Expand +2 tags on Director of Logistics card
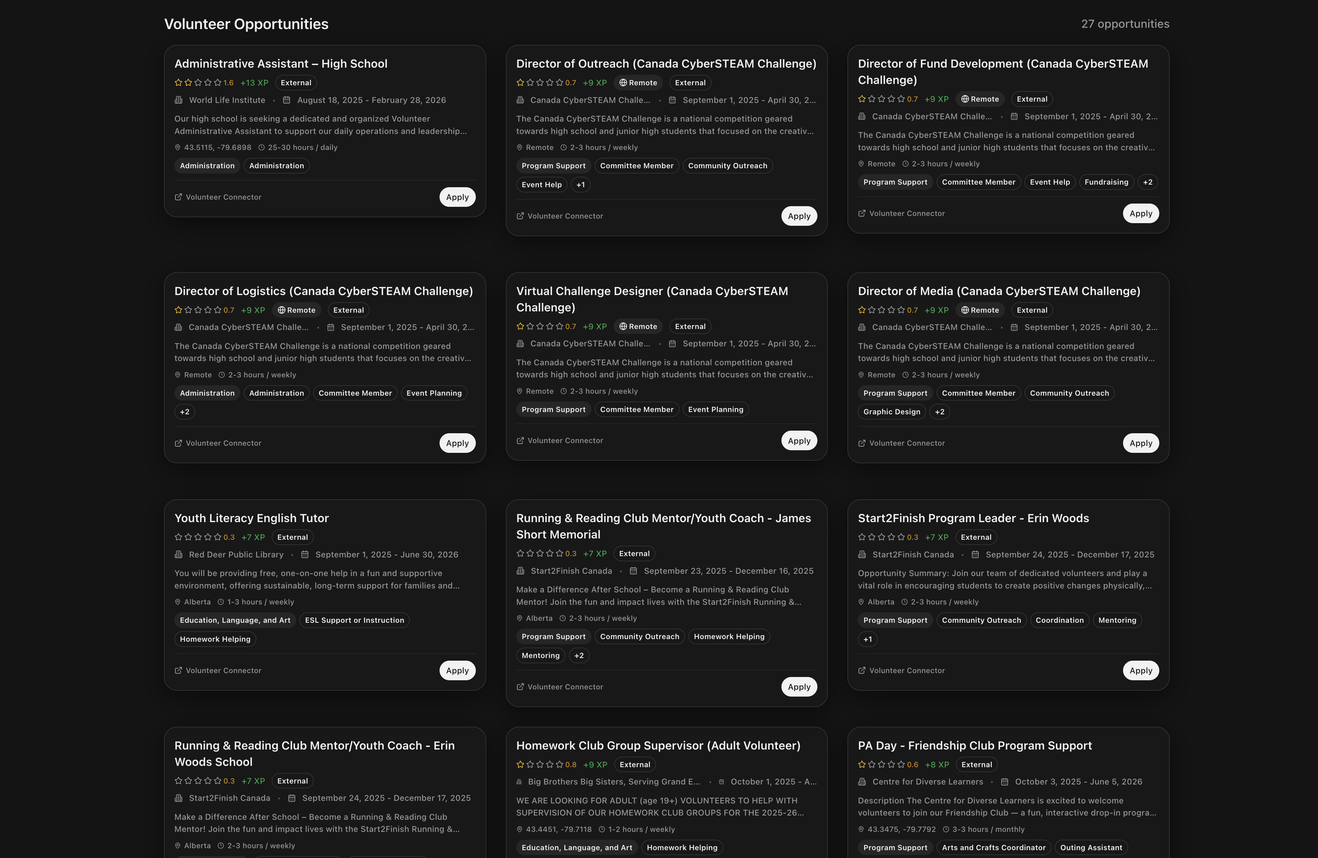This screenshot has height=858, width=1318. 185,412
